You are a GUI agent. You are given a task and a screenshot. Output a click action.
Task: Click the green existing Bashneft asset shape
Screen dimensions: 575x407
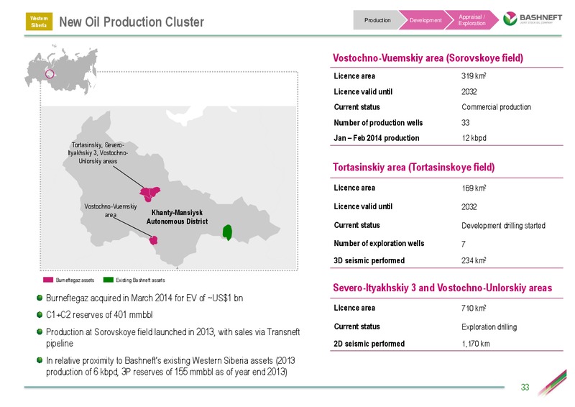tap(227, 232)
